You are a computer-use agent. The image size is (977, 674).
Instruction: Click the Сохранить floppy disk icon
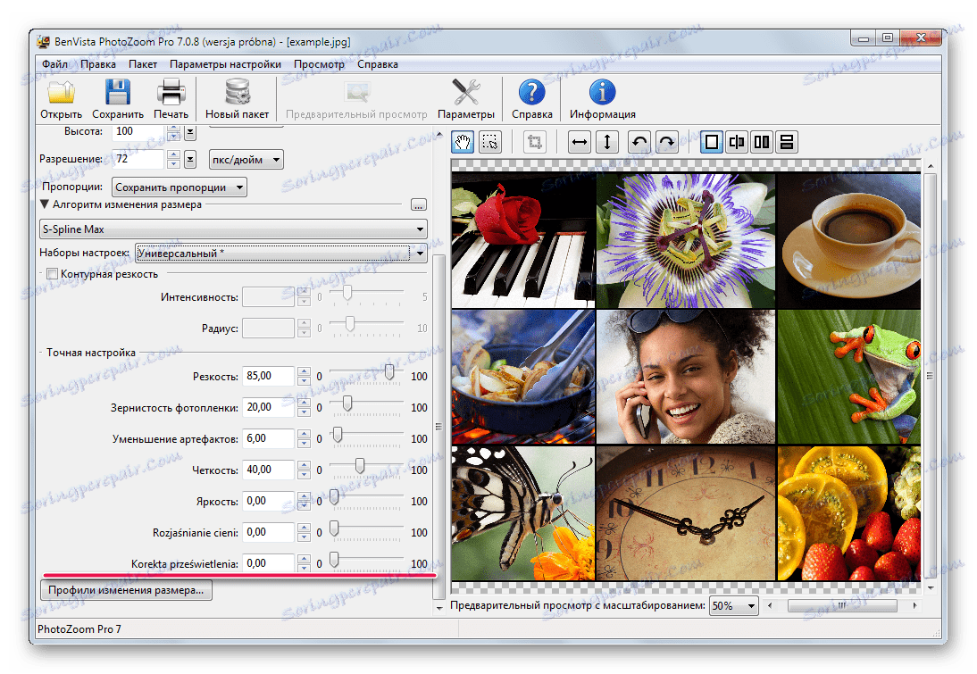pyautogui.click(x=117, y=93)
